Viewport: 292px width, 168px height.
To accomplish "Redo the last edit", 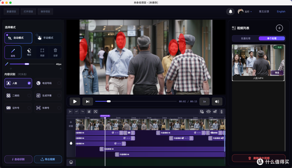I will pos(82,111).
